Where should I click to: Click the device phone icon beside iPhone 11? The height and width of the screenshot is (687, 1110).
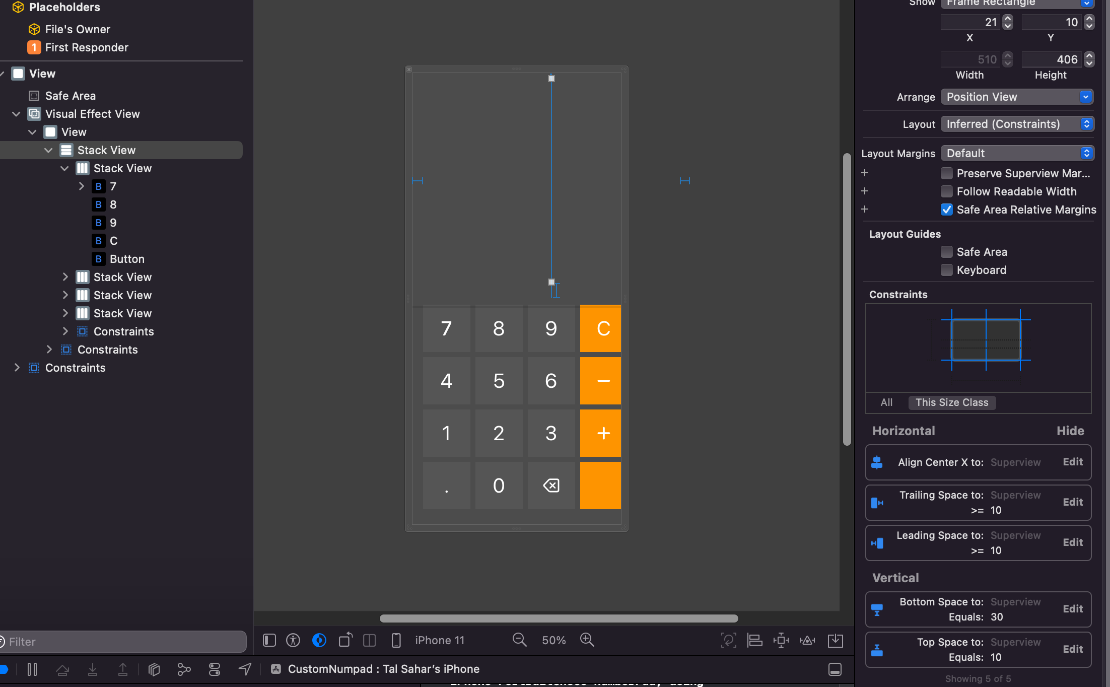pos(396,640)
